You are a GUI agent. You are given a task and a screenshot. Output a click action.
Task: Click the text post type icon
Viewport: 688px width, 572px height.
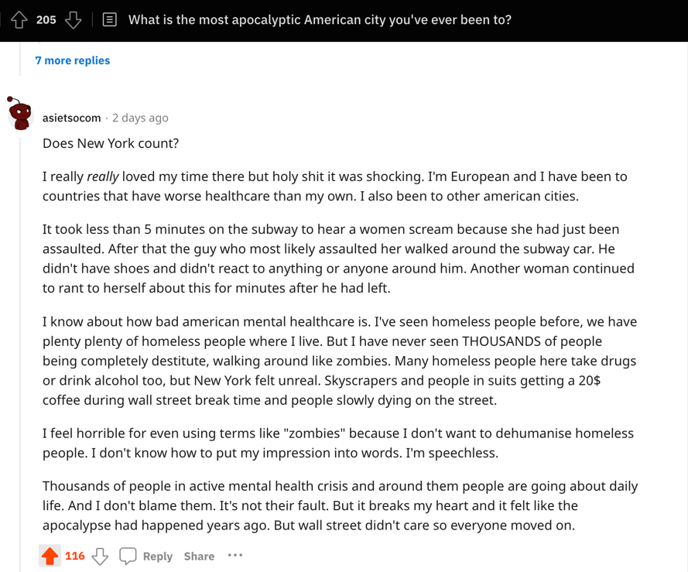click(110, 20)
